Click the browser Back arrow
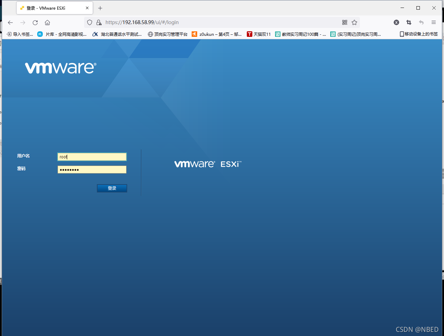This screenshot has width=444, height=336. pyautogui.click(x=10, y=22)
